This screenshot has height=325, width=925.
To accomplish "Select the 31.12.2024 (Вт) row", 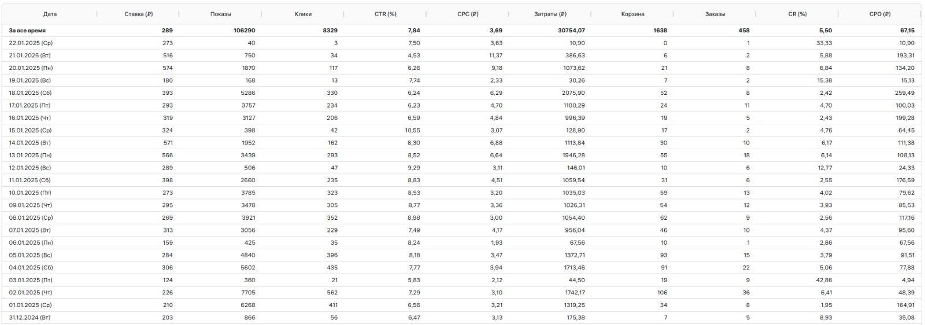I will pos(462,317).
